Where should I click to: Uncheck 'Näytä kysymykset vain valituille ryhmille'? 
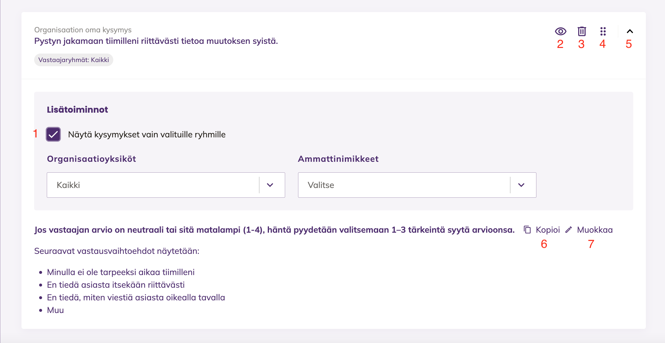click(53, 134)
